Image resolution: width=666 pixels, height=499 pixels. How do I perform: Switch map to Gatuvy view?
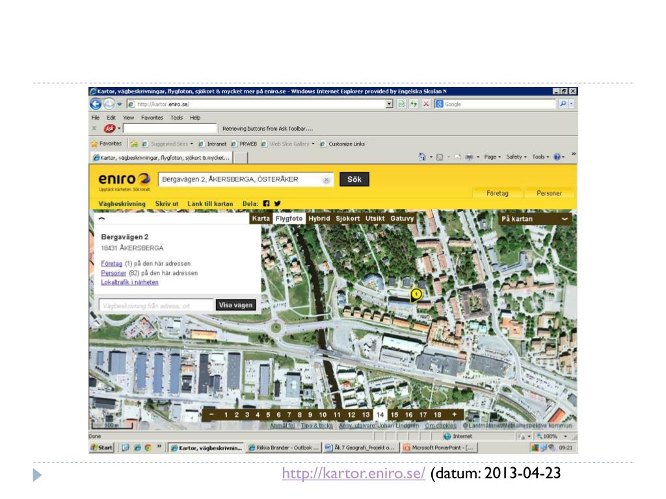402,218
